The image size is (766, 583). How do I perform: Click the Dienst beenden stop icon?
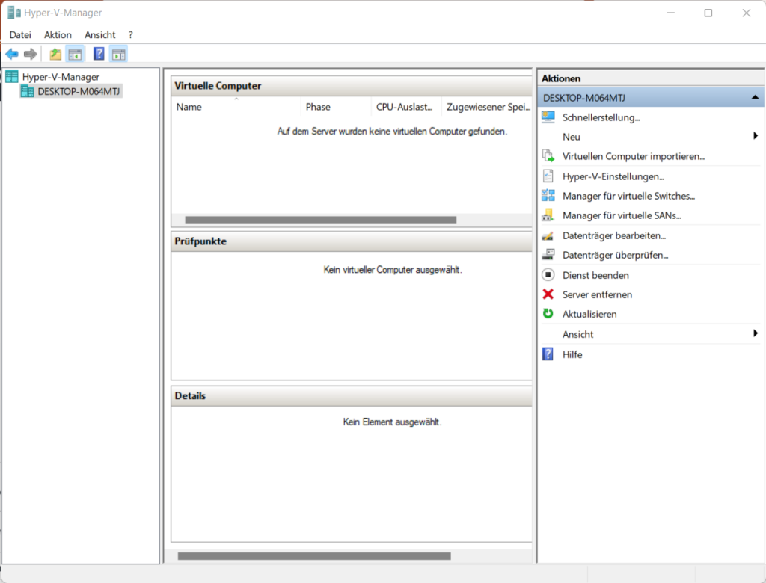pos(548,275)
